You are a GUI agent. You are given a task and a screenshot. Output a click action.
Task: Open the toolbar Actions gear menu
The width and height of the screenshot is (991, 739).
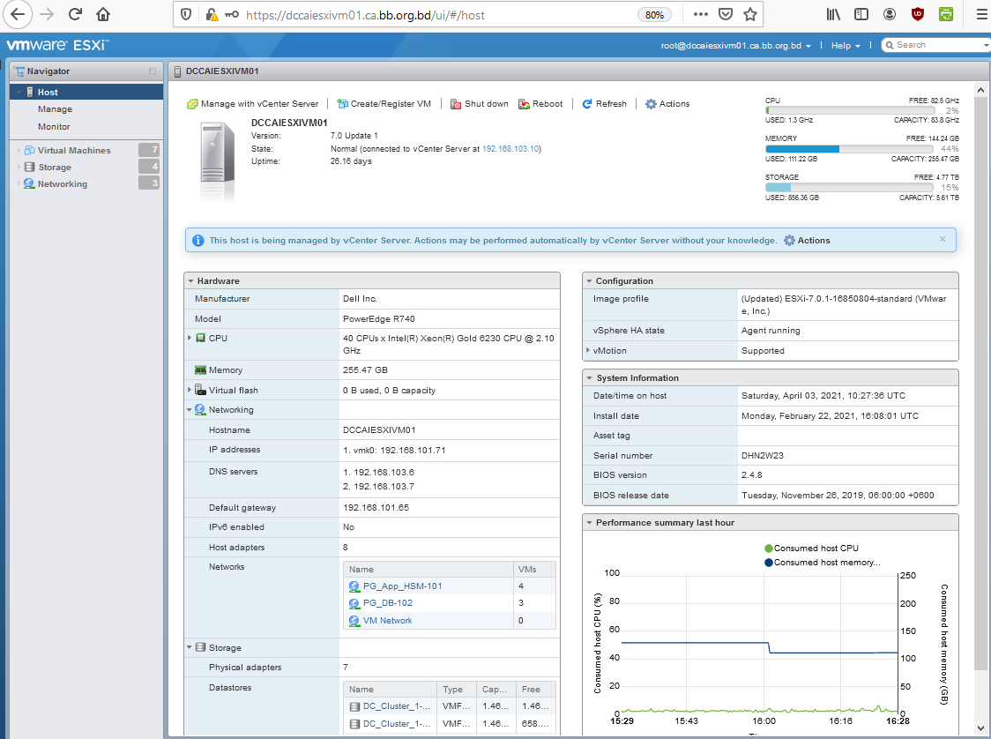pyautogui.click(x=667, y=104)
